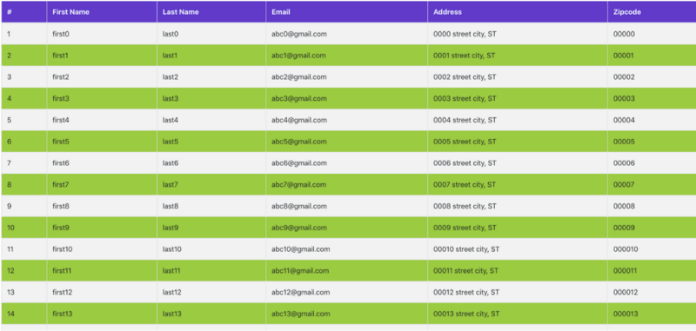
Task: Click address 0003 street city, ST
Action: coord(465,98)
